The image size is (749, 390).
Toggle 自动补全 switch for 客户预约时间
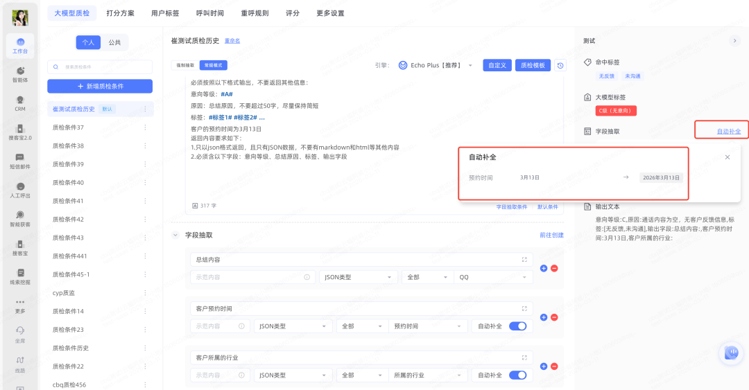[517, 326]
